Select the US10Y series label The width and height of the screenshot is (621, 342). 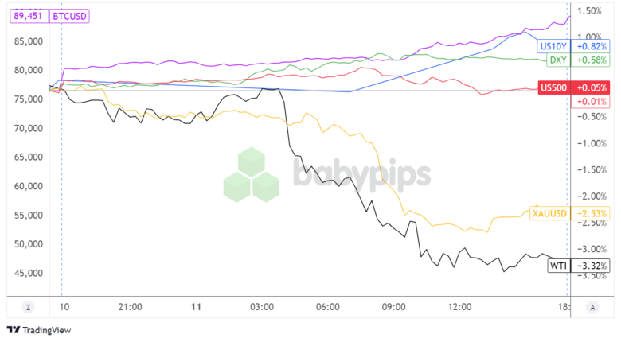point(553,46)
